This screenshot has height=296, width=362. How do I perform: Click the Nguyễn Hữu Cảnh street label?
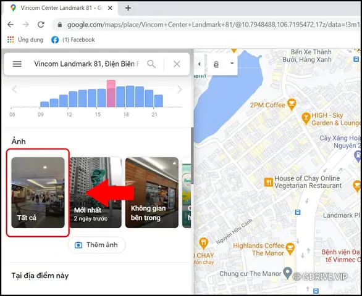[x=234, y=231]
